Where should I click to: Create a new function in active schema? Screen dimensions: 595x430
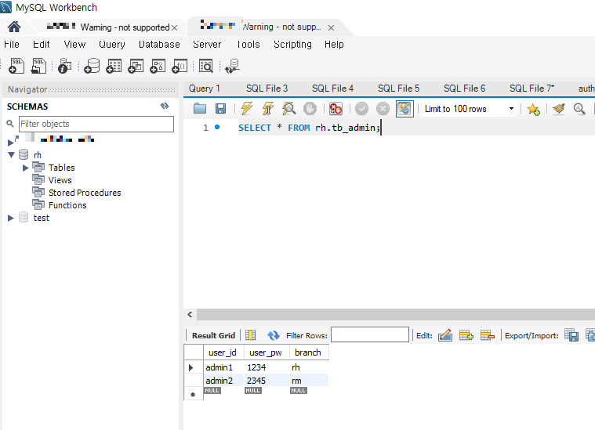pyautogui.click(x=180, y=66)
